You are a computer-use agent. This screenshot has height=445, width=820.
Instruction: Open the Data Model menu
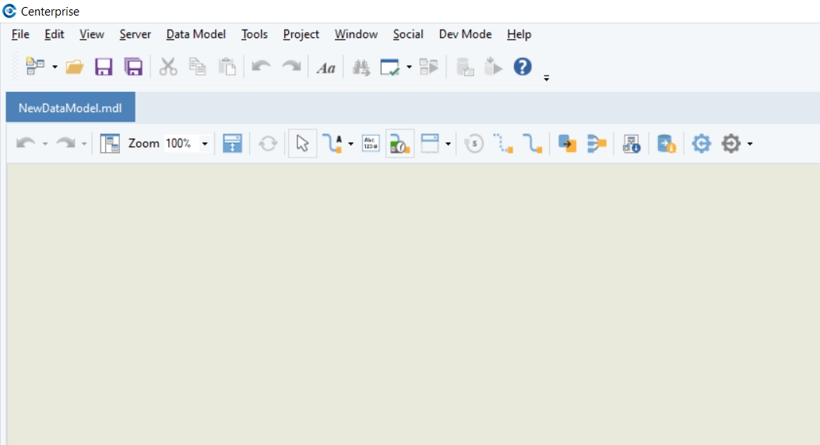point(195,34)
